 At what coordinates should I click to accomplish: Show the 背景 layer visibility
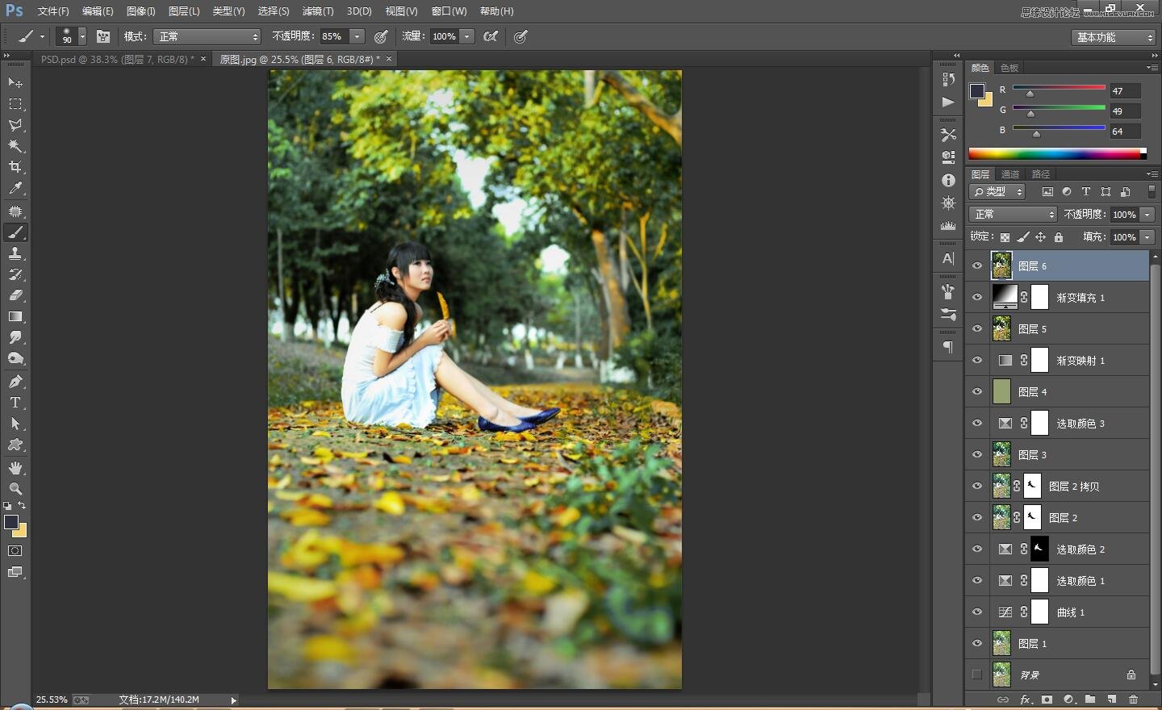pos(977,674)
